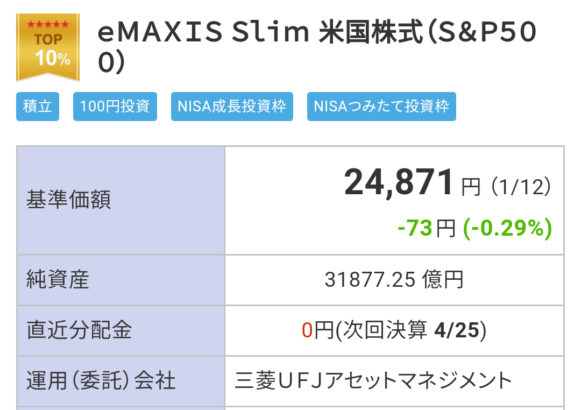Click the 次回決算 4/25 settlement date

412,330
